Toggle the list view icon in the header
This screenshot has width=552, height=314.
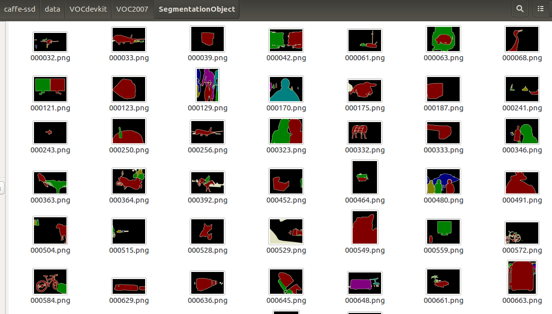[541, 9]
